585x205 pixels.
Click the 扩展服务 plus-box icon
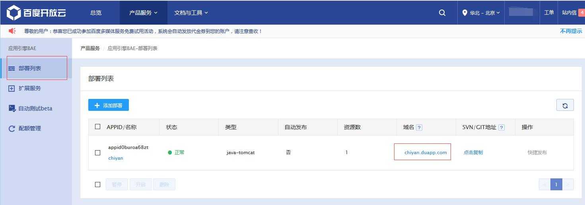[12, 88]
